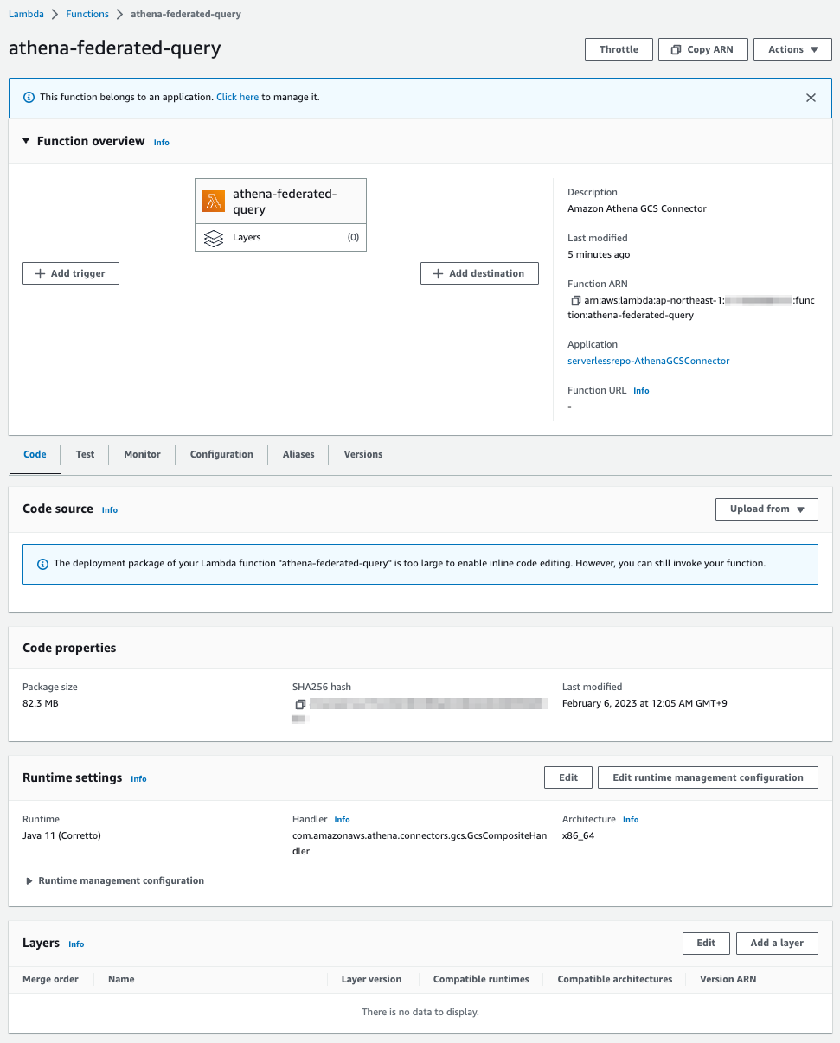Dismiss the application info banner with X
Viewport: 840px width, 1043px height.
tap(811, 98)
